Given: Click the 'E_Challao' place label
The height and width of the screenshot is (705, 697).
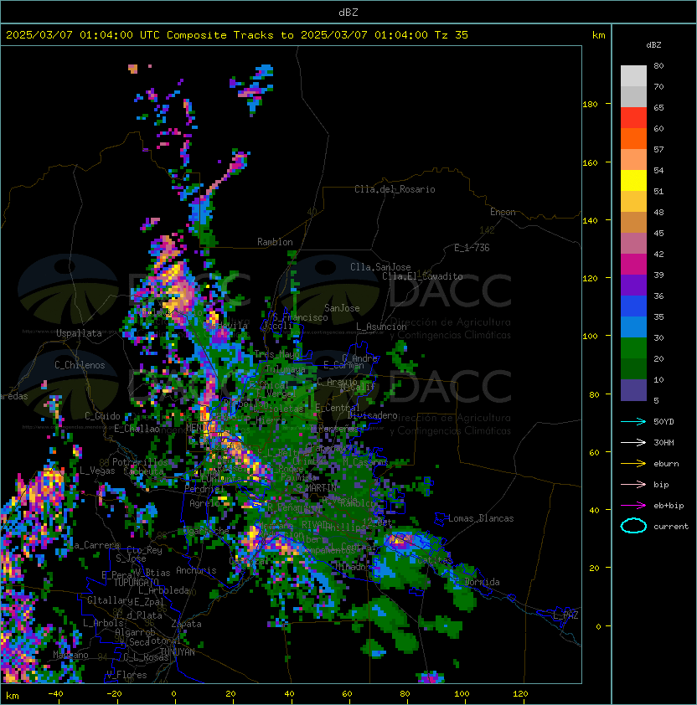Looking at the screenshot, I should (137, 429).
